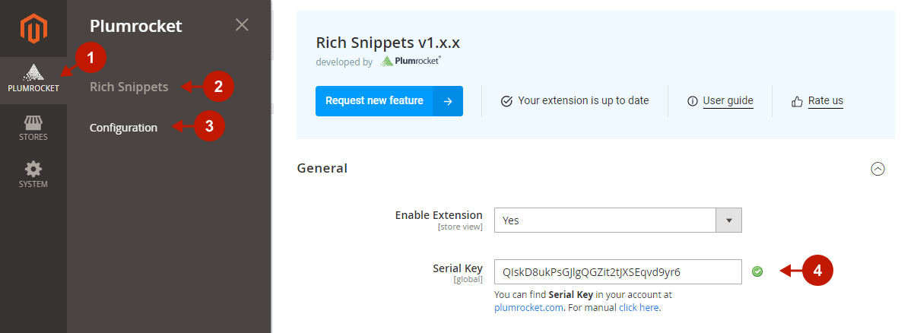Select Rich Snippets menu heading

click(129, 87)
